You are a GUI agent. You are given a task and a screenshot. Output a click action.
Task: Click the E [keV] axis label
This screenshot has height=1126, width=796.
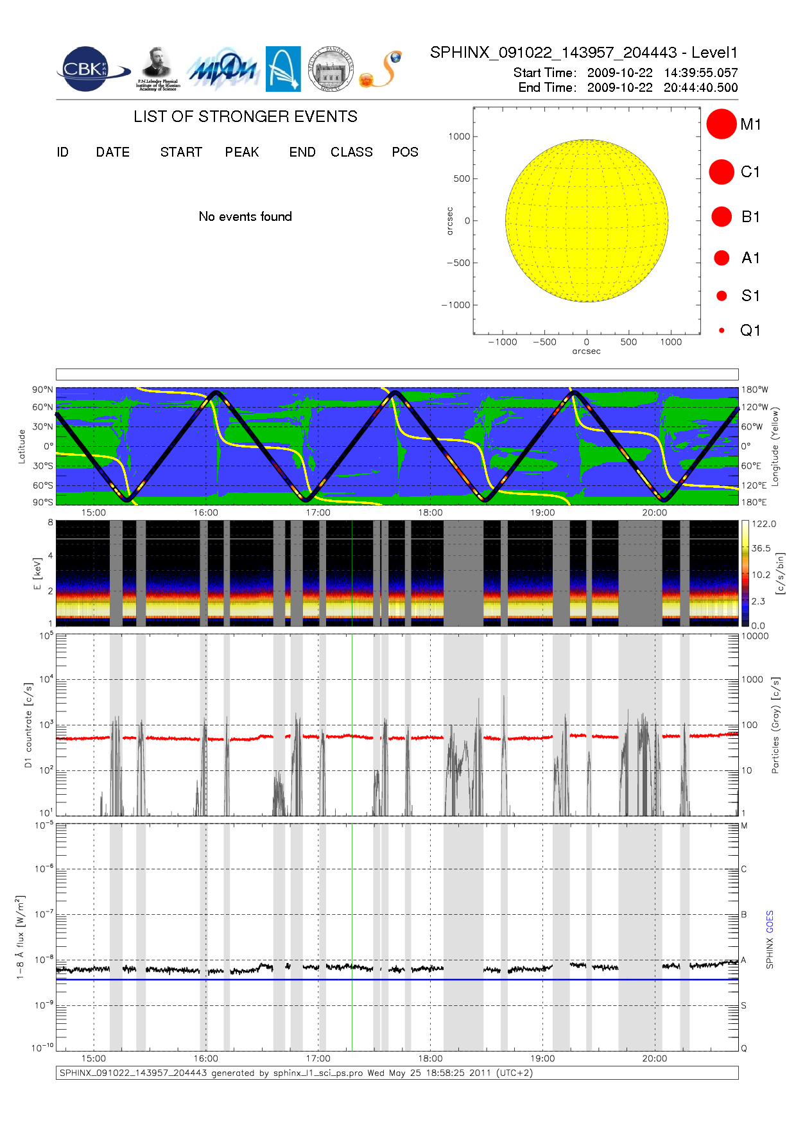tap(37, 573)
